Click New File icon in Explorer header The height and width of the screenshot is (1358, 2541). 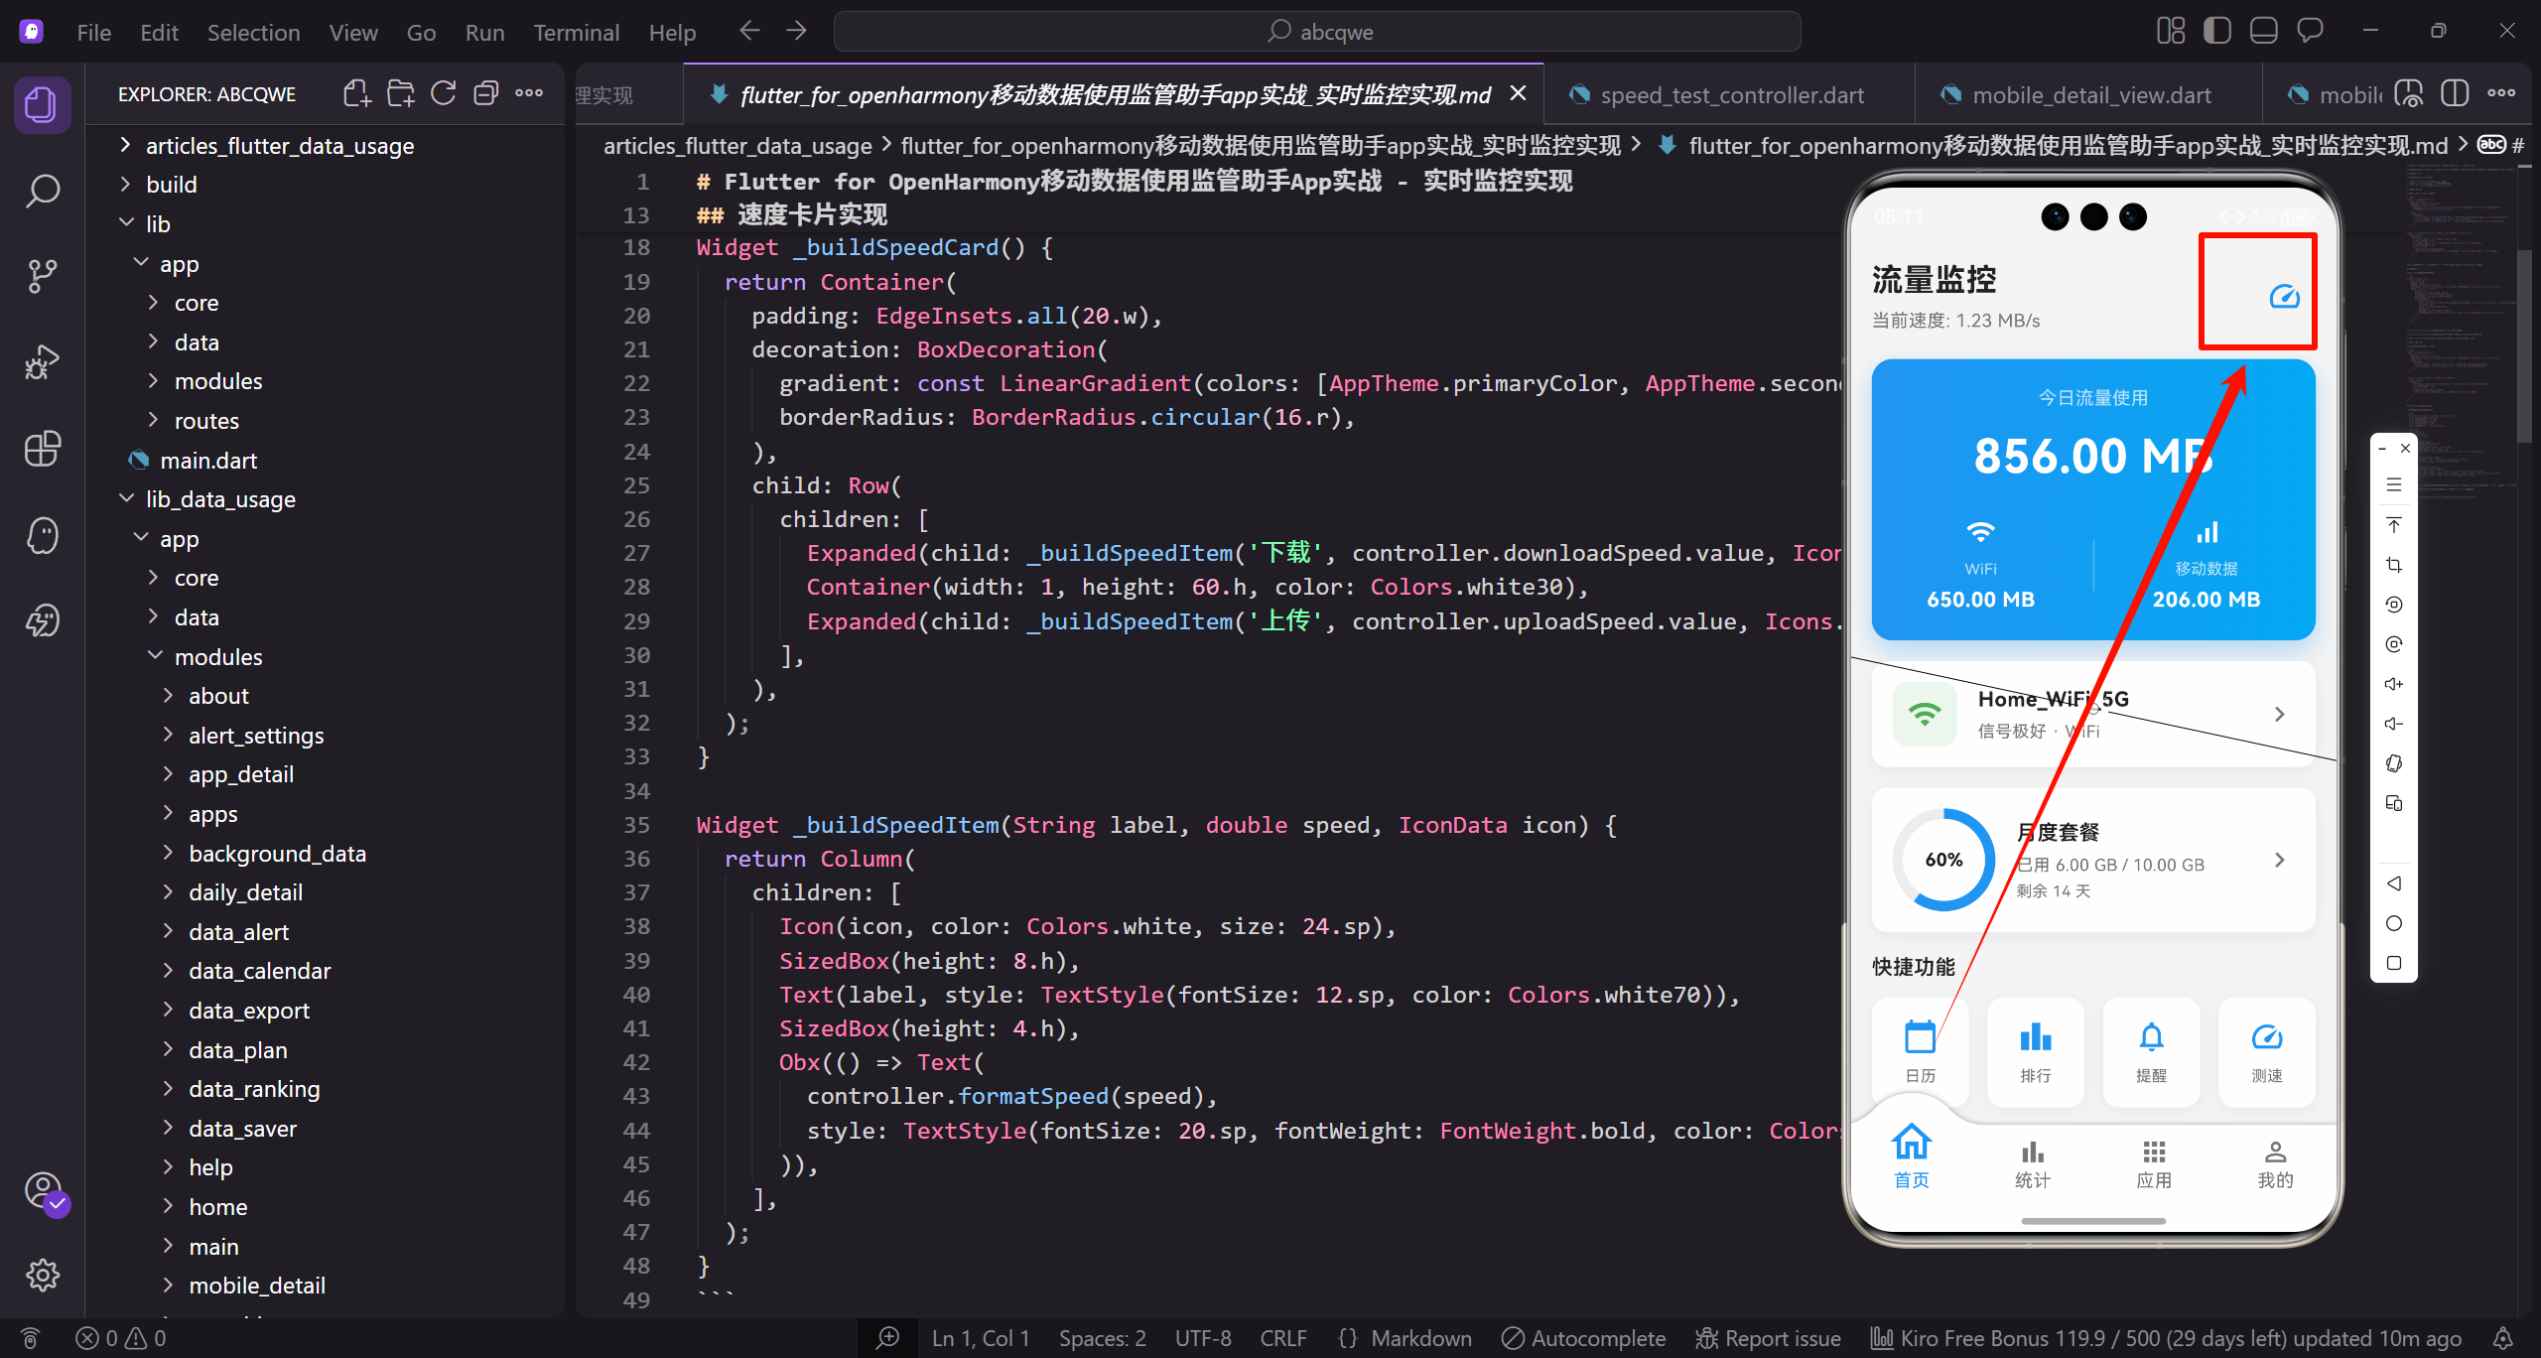[356, 93]
